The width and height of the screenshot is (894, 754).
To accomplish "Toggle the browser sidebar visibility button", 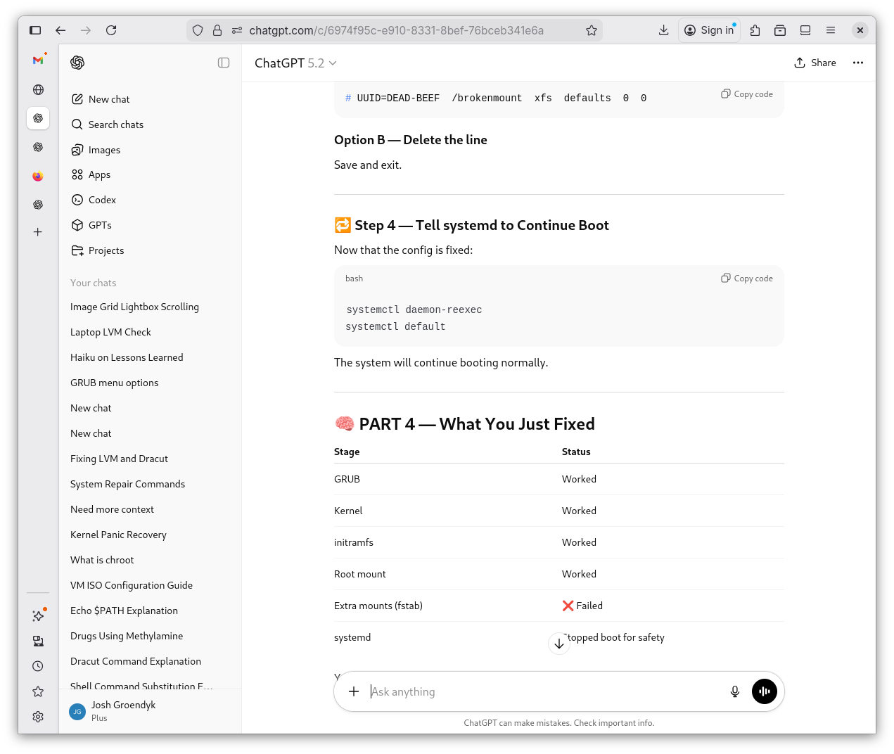I will pos(35,30).
